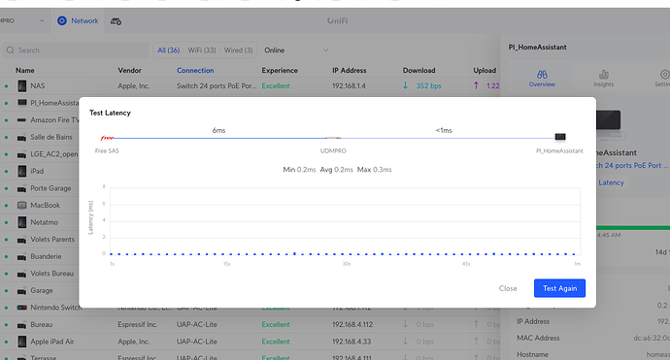The width and height of the screenshot is (670, 360).
Task: Open the Online status dropdown
Action: 296,50
